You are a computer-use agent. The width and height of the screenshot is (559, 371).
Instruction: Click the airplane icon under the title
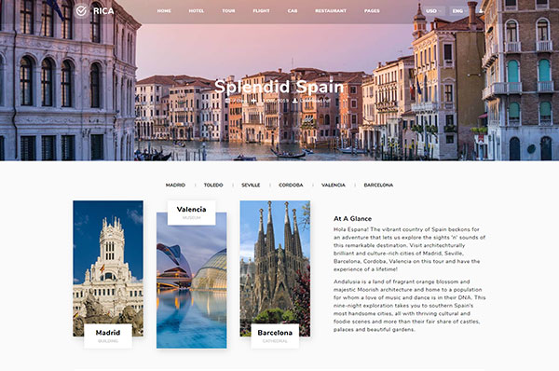[253, 101]
